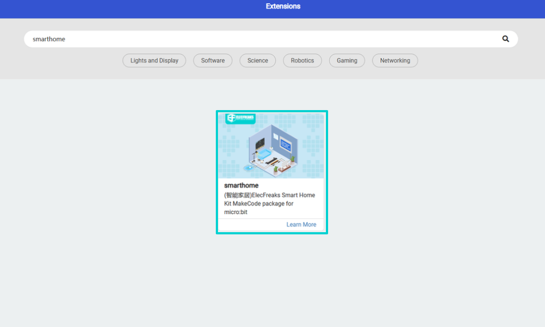The width and height of the screenshot is (545, 327).
Task: Pick the Robotics category tag
Action: (x=302, y=60)
